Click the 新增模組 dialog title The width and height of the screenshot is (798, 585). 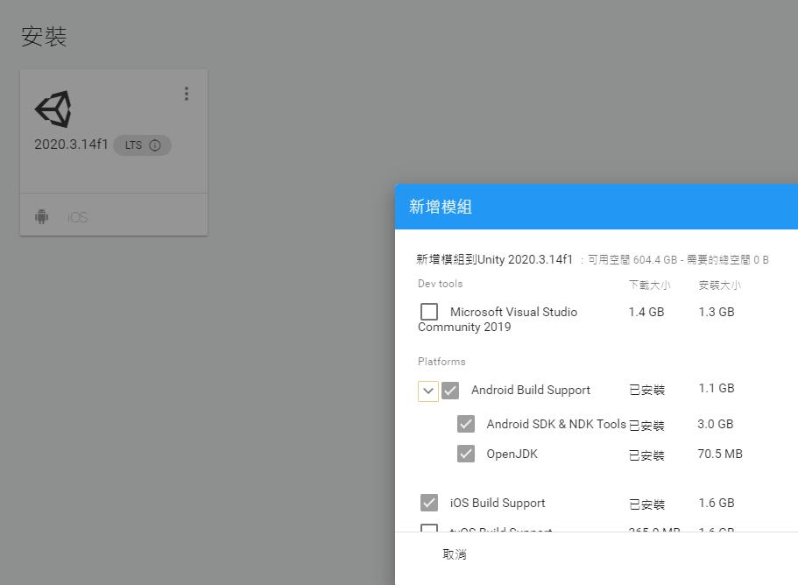point(441,207)
